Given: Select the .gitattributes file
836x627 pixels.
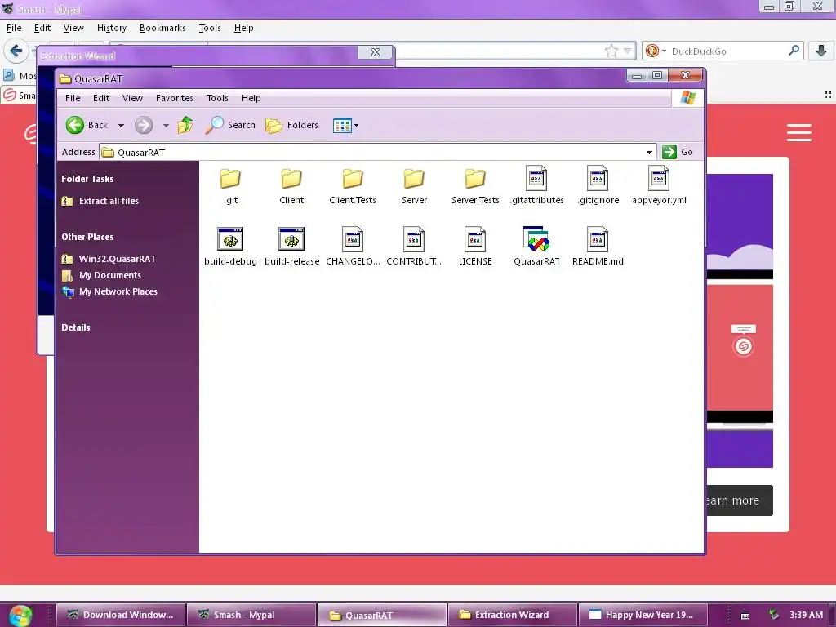Looking at the screenshot, I should tap(536, 186).
